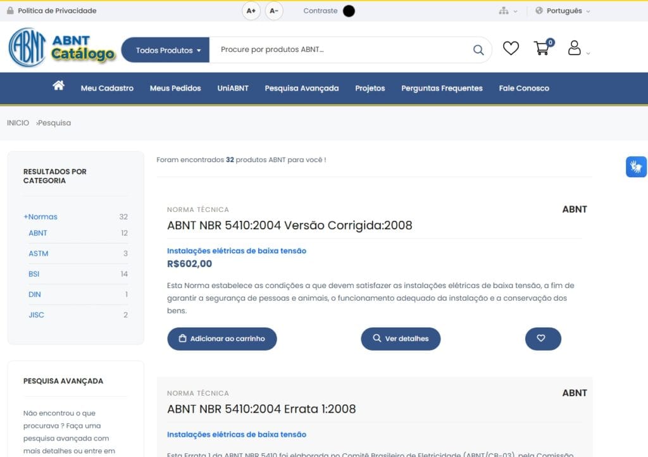
Task: Go to UniABNT menu item
Action: (x=233, y=88)
